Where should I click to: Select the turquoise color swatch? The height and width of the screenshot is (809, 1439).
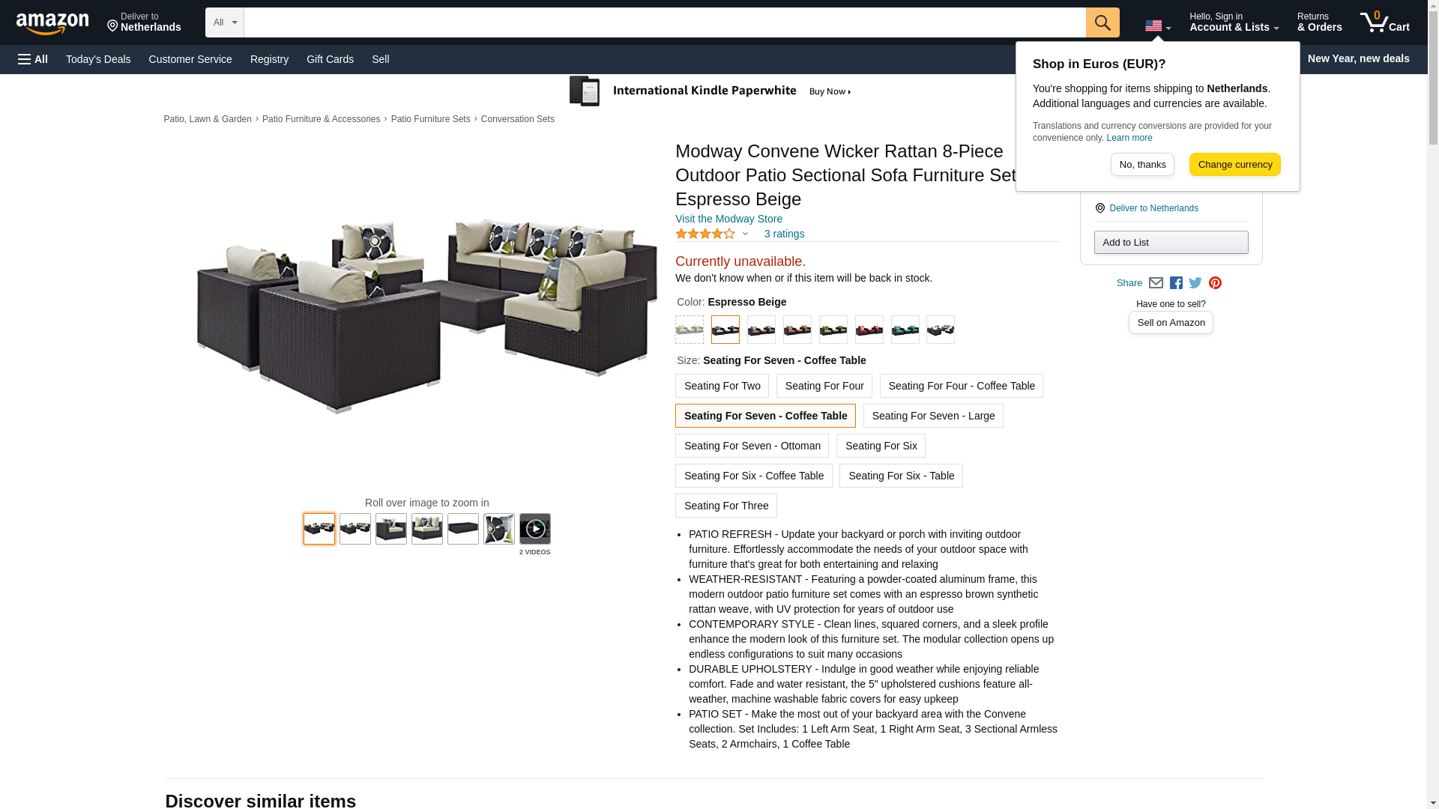(x=905, y=330)
